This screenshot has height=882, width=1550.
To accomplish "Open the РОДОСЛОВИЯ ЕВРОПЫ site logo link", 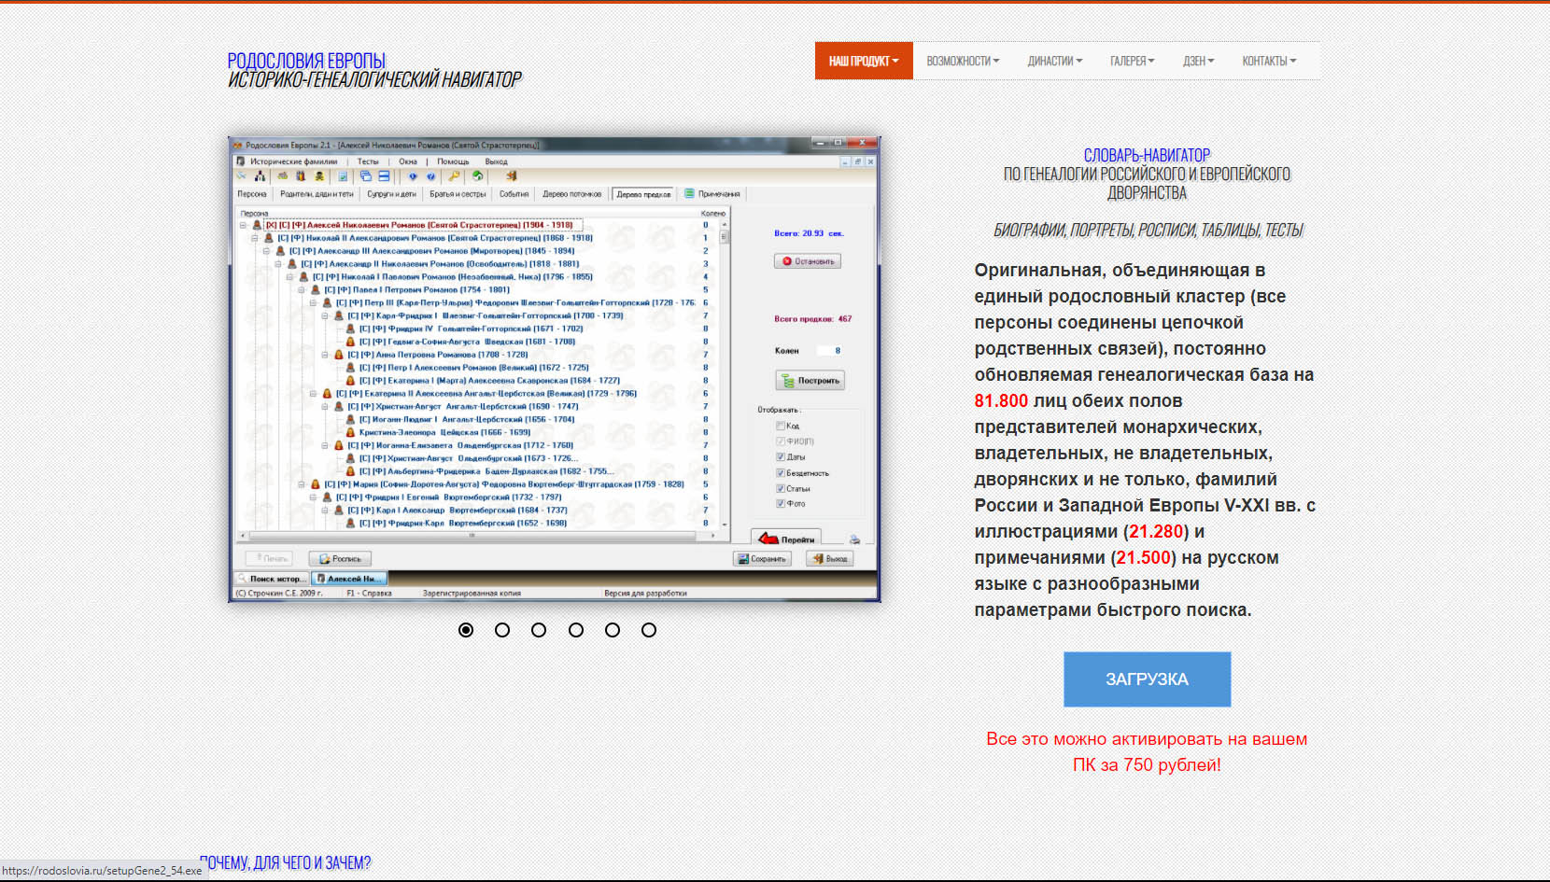I will pos(306,61).
